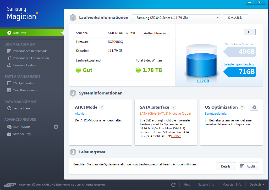This screenshot has width=269, height=190.
Task: Open the Samsung SSD 840 Series drive dropdown
Action: 176,18
